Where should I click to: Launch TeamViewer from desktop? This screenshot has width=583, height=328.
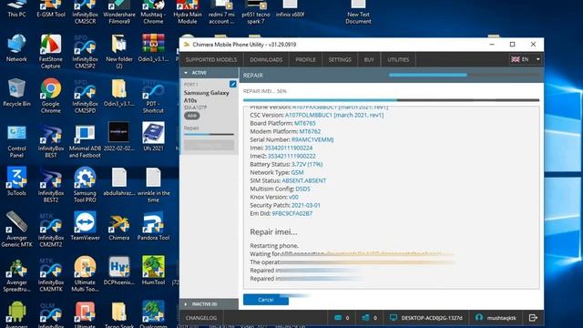pyautogui.click(x=85, y=226)
